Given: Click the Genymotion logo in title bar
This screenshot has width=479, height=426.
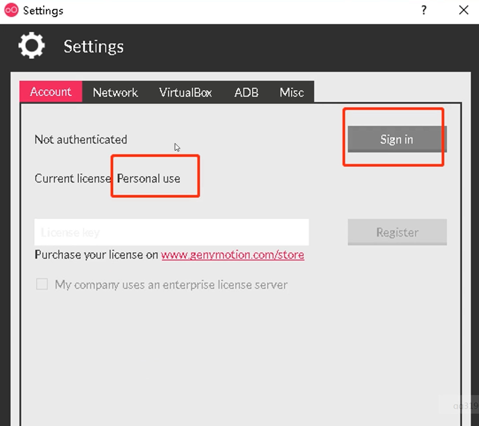Looking at the screenshot, I should 11,10.
